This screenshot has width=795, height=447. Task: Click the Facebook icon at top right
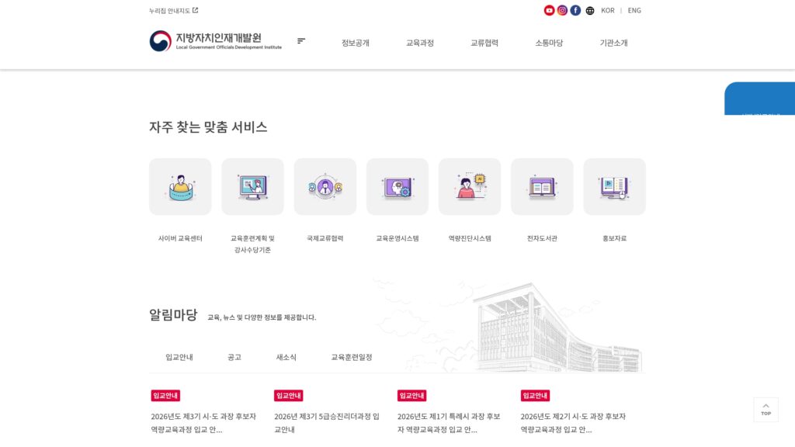coord(574,10)
